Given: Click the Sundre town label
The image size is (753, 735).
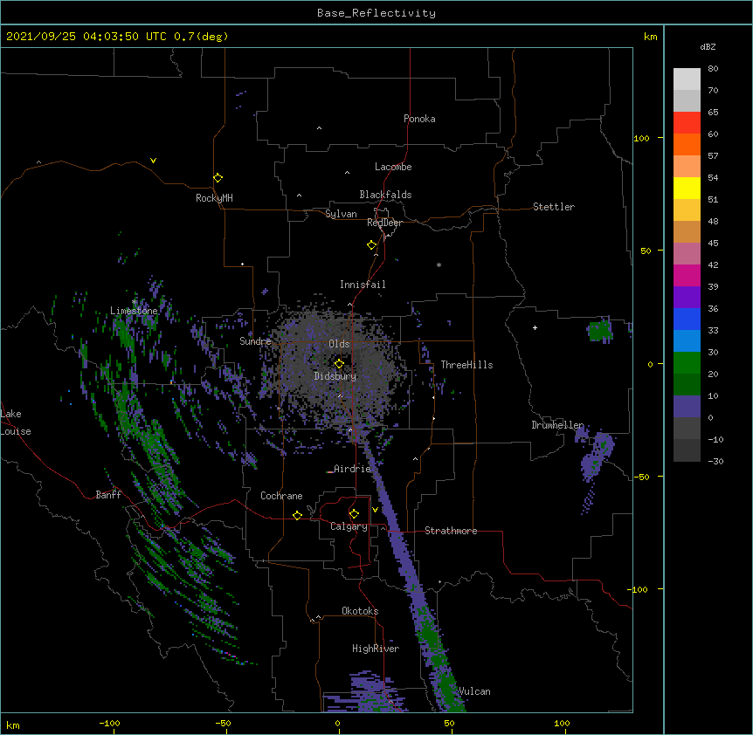Looking at the screenshot, I should coord(255,341).
